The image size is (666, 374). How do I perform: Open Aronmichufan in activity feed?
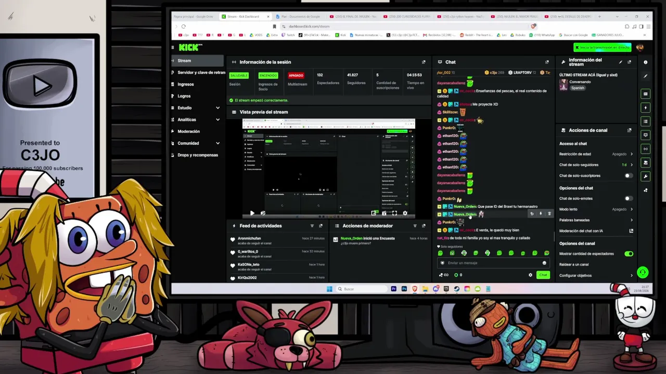(249, 238)
